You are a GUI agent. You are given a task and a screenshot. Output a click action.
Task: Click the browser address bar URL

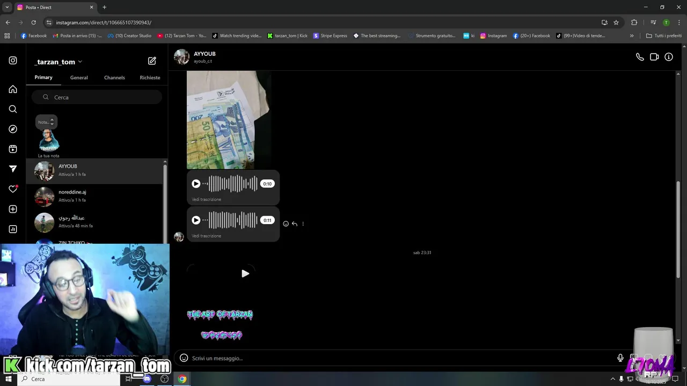104,23
